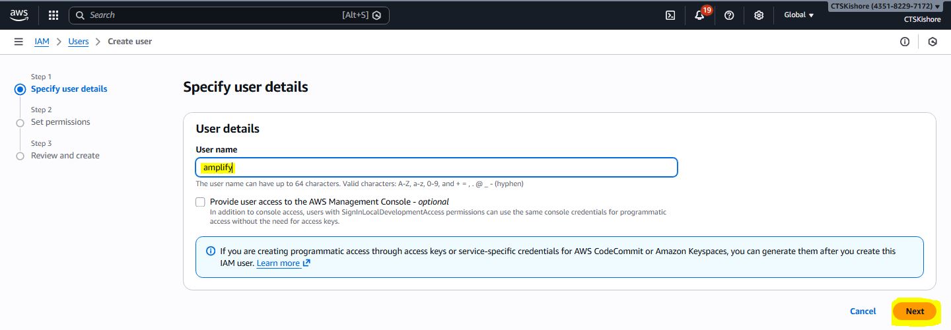Toggle the hamburger side navigation menu

coord(18,42)
